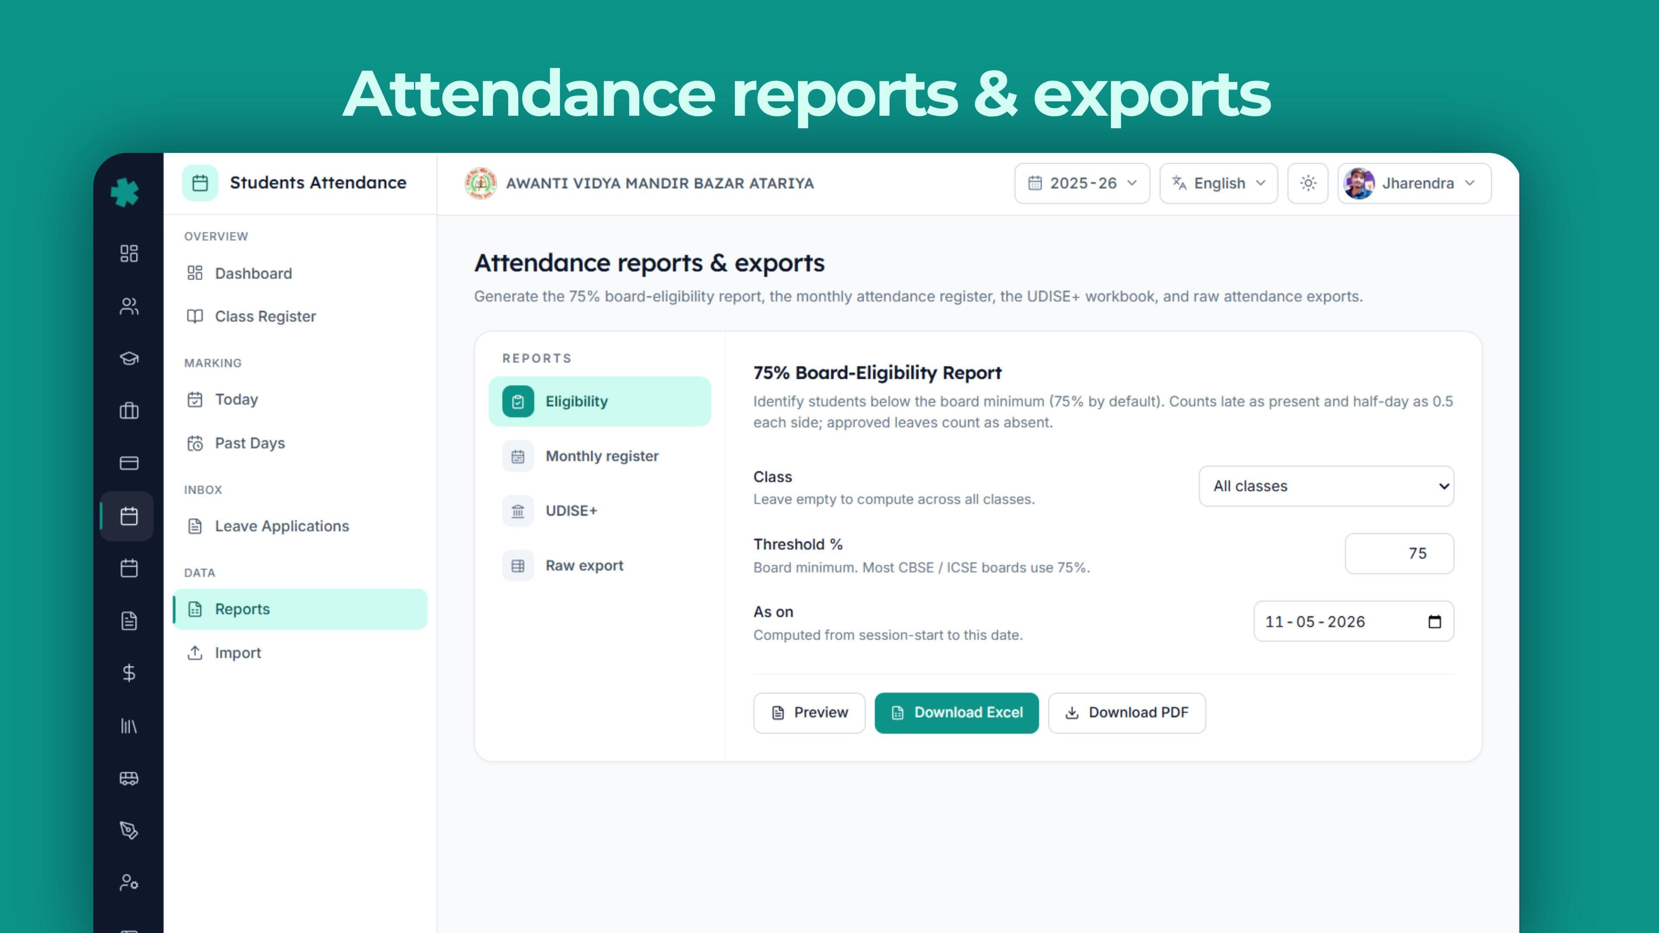The width and height of the screenshot is (1659, 933).
Task: Select Reports in the Data section
Action: (x=300, y=609)
